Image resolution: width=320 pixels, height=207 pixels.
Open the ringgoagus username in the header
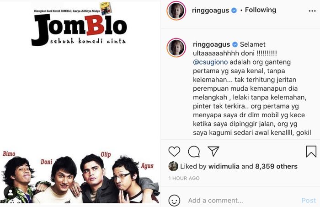pyautogui.click(x=210, y=10)
